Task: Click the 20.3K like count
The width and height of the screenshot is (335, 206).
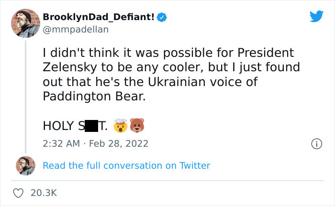Action: [x=44, y=193]
